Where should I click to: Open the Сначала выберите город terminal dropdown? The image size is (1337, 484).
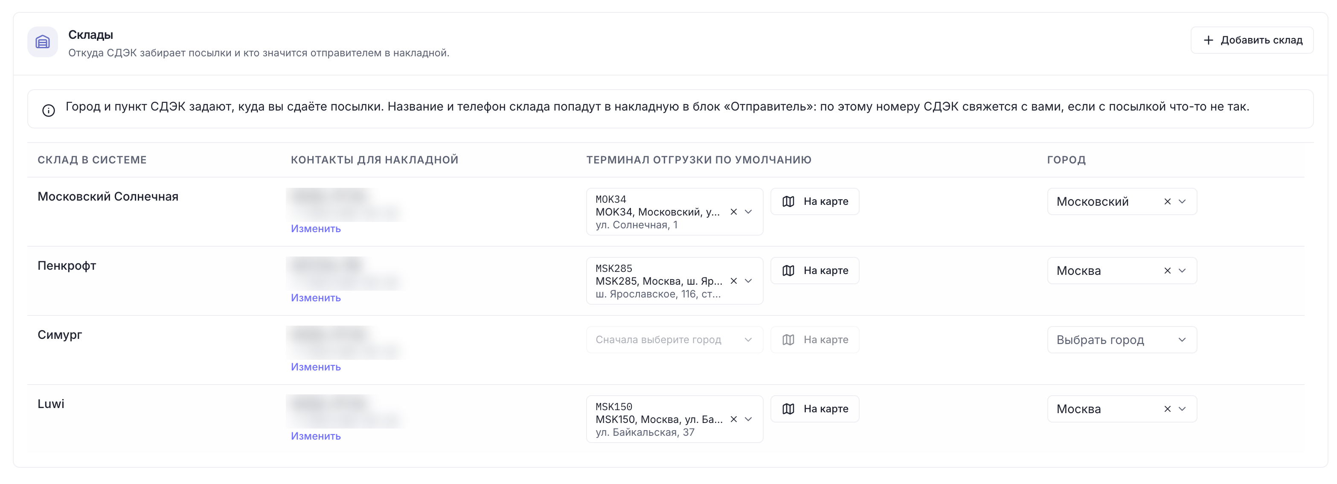coord(674,340)
